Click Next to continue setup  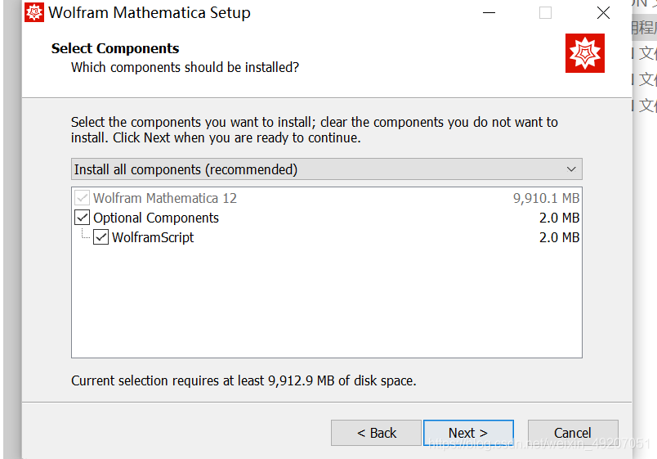[x=468, y=433]
